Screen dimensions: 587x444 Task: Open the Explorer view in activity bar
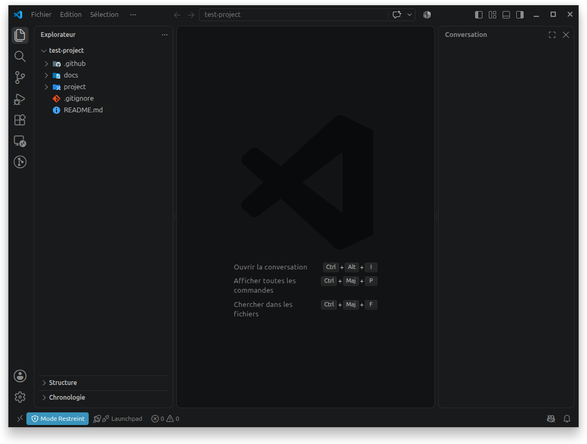[20, 35]
